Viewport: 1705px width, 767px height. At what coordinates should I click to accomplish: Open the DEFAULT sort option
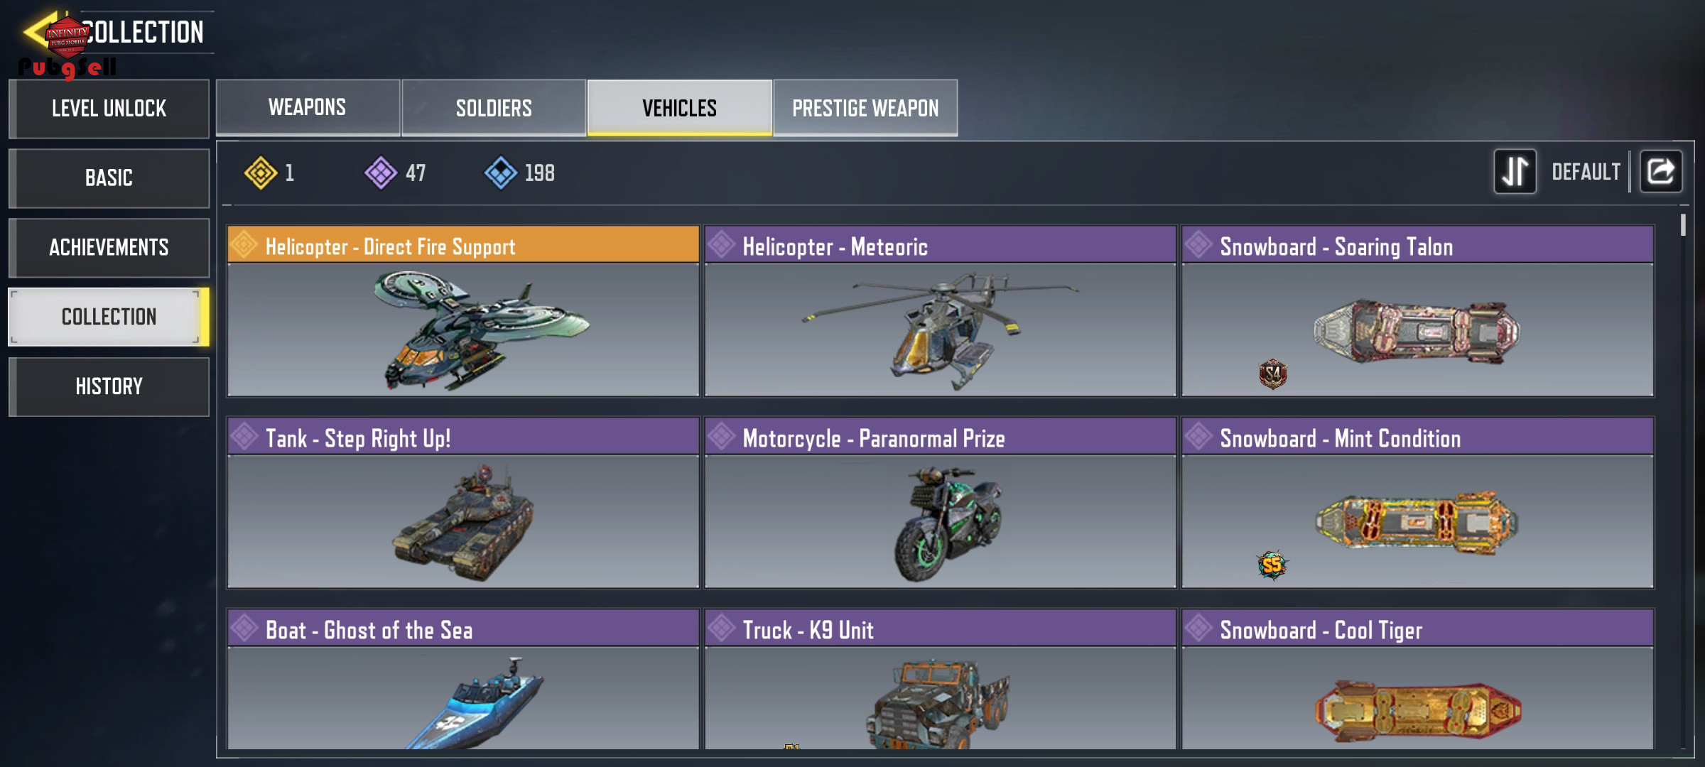pos(1586,172)
